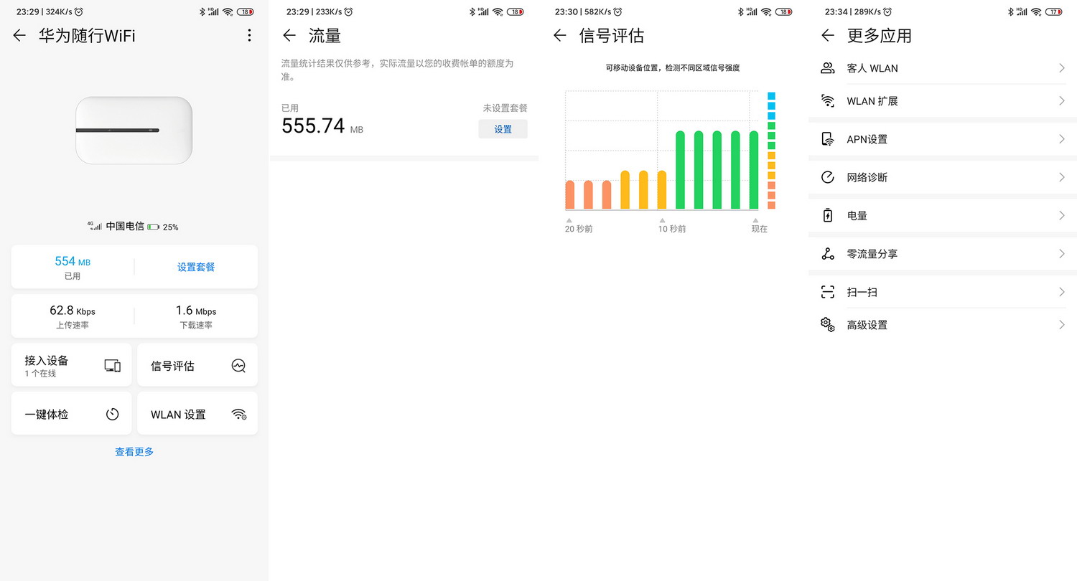Open the three-dot overflow menu
The height and width of the screenshot is (581, 1077).
(249, 35)
